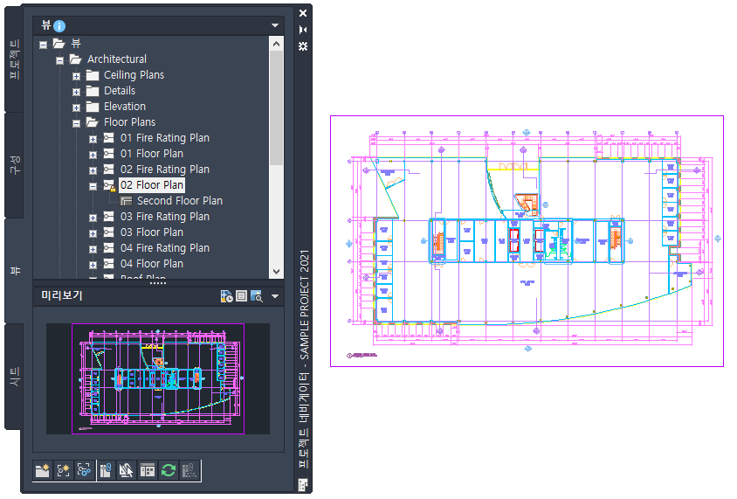Image resolution: width=737 pixels, height=499 pixels.
Task: Click the Ceiling Plans label
Action: tap(134, 75)
